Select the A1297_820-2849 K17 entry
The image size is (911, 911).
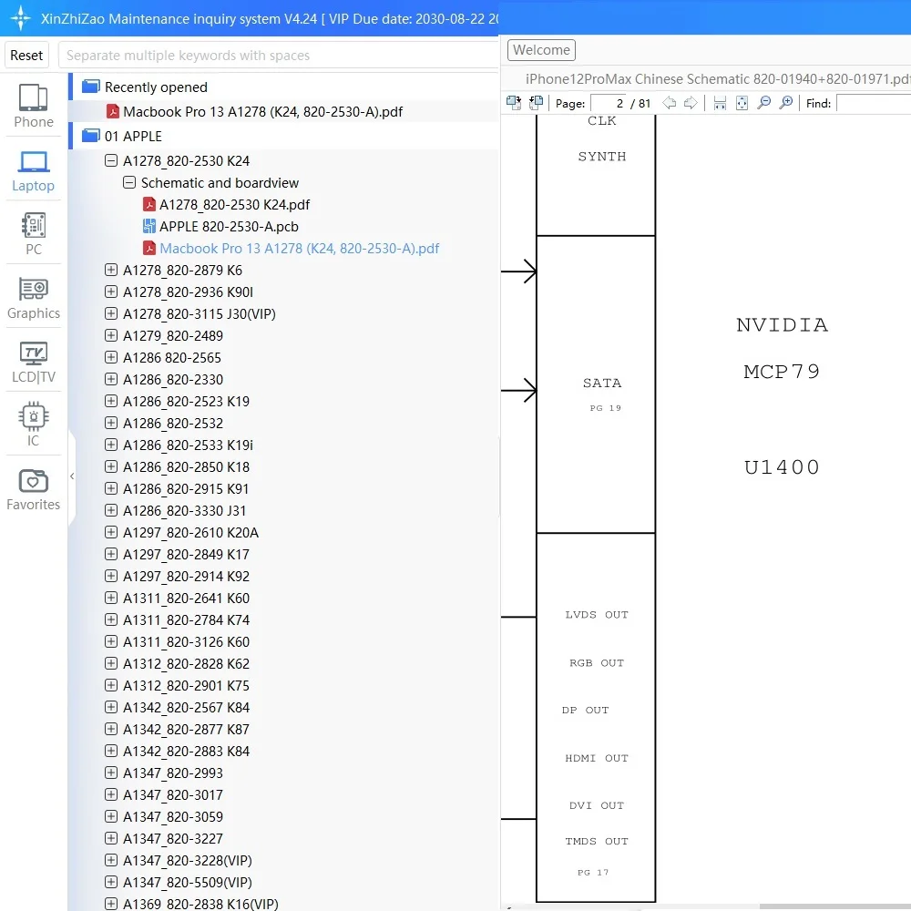186,554
